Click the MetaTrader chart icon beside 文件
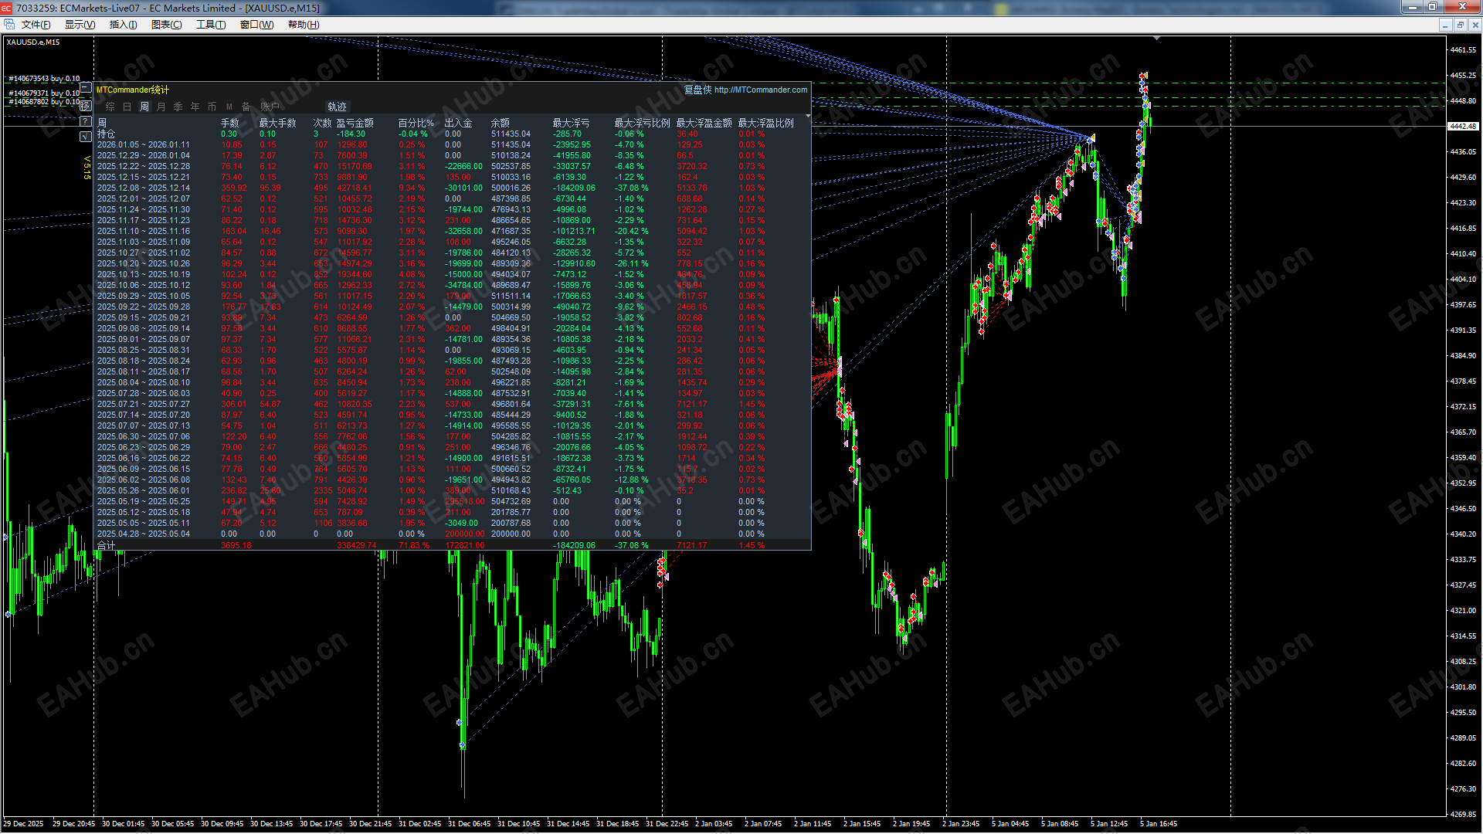1483x834 pixels. [9, 25]
